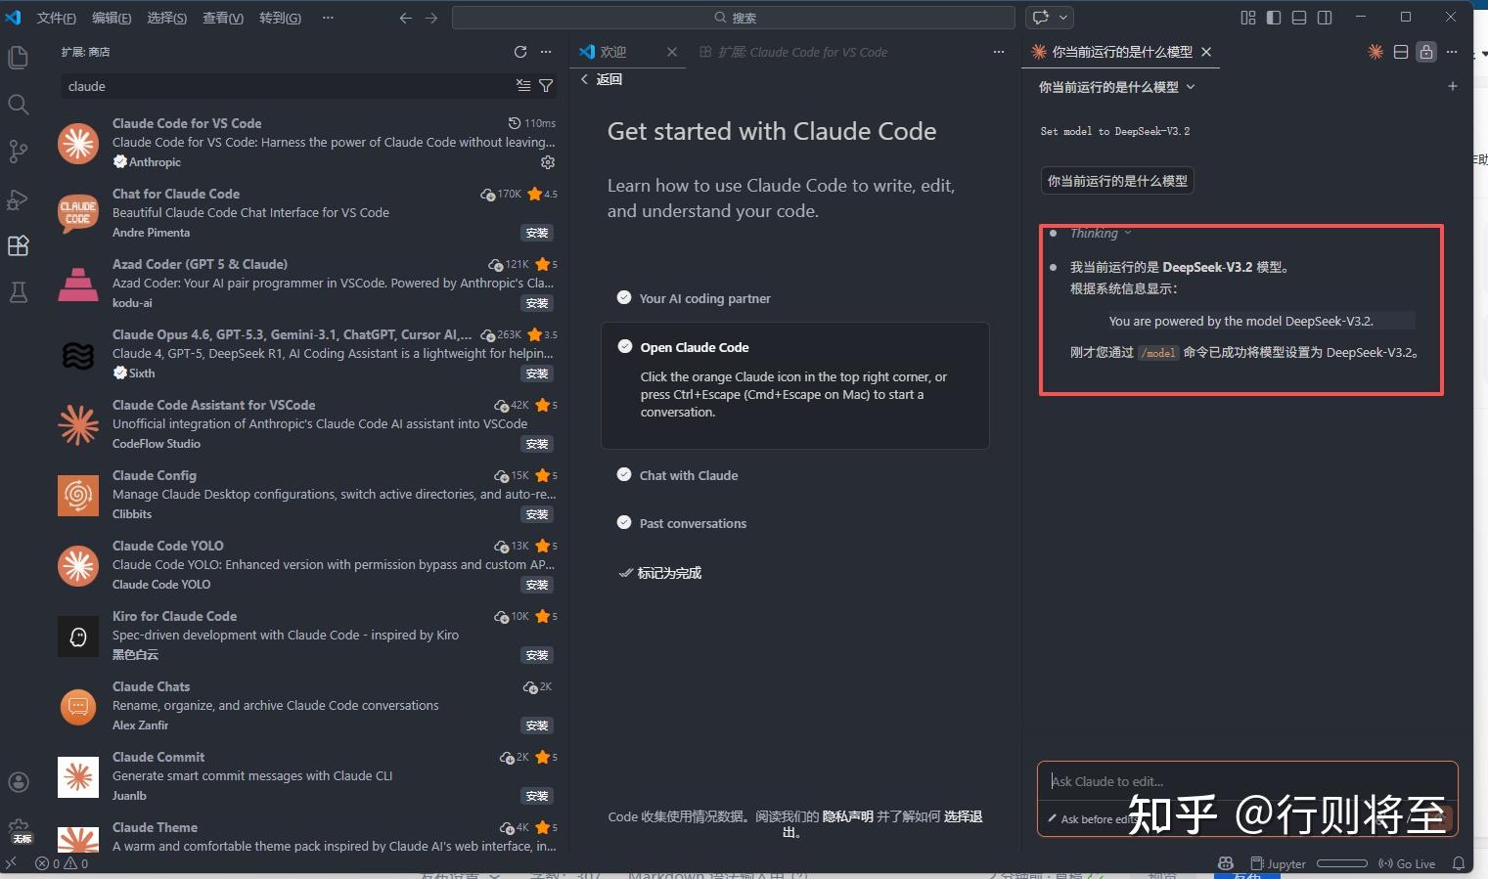Open the Claude Chats extension entry
Viewport: 1488px width, 879px height.
coord(308,706)
